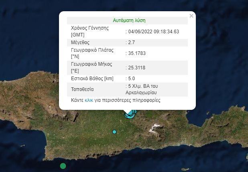Screen dimensions: 248x172
Task: Click the 'Τοποθεσία' row label
Action: (82, 89)
